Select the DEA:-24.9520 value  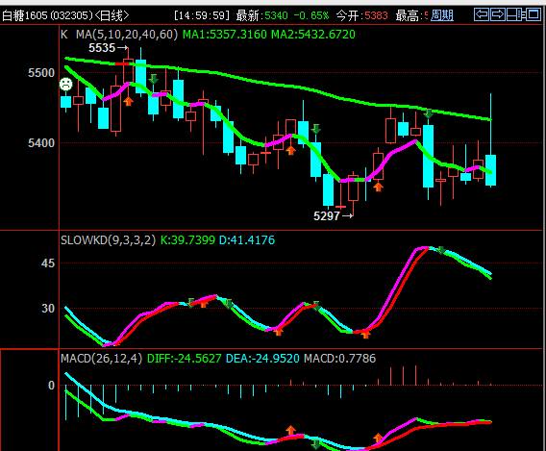point(262,359)
